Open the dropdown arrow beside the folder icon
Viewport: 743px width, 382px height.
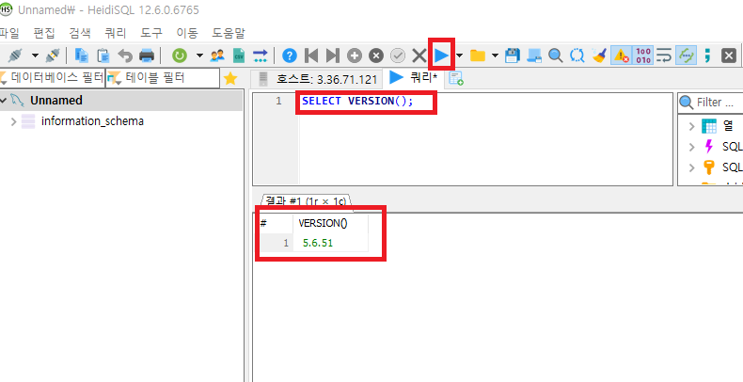point(495,56)
